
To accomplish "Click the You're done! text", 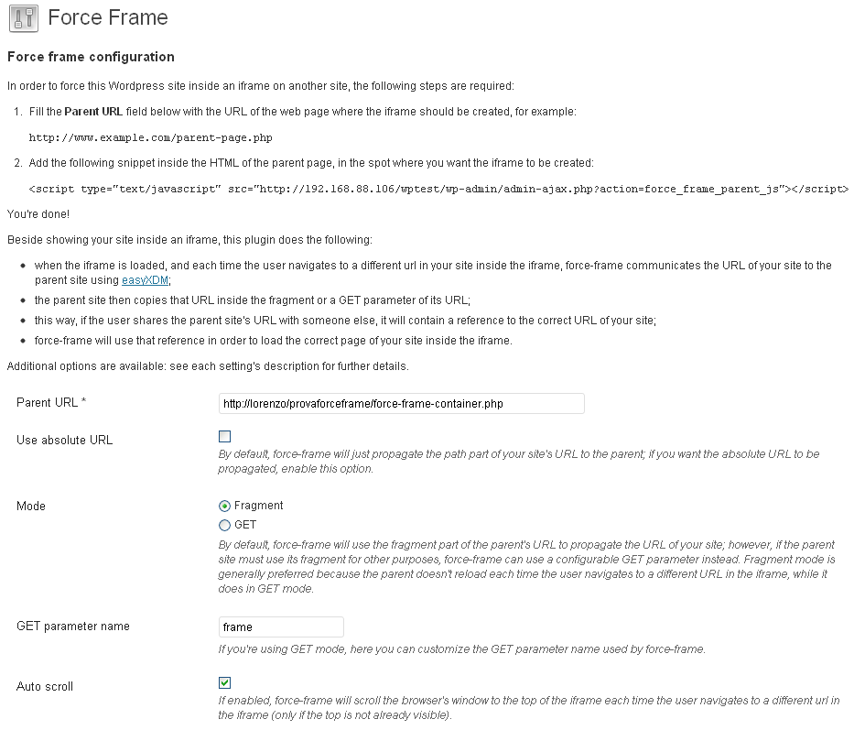I will click(x=38, y=214).
